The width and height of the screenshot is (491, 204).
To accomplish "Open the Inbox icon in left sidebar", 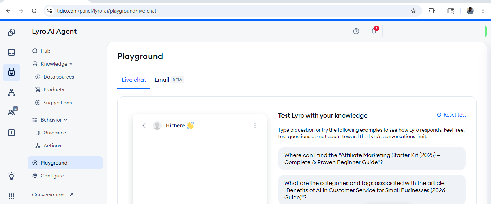I will pyautogui.click(x=12, y=52).
